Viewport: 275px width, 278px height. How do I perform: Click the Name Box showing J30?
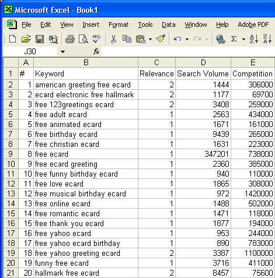point(30,51)
